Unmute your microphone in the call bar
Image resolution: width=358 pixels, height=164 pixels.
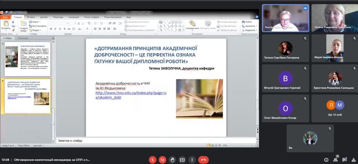[x=152, y=160]
